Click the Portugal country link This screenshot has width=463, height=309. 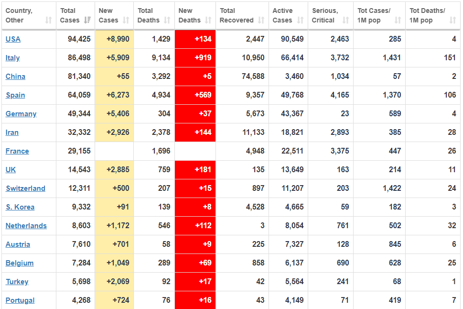(x=20, y=300)
